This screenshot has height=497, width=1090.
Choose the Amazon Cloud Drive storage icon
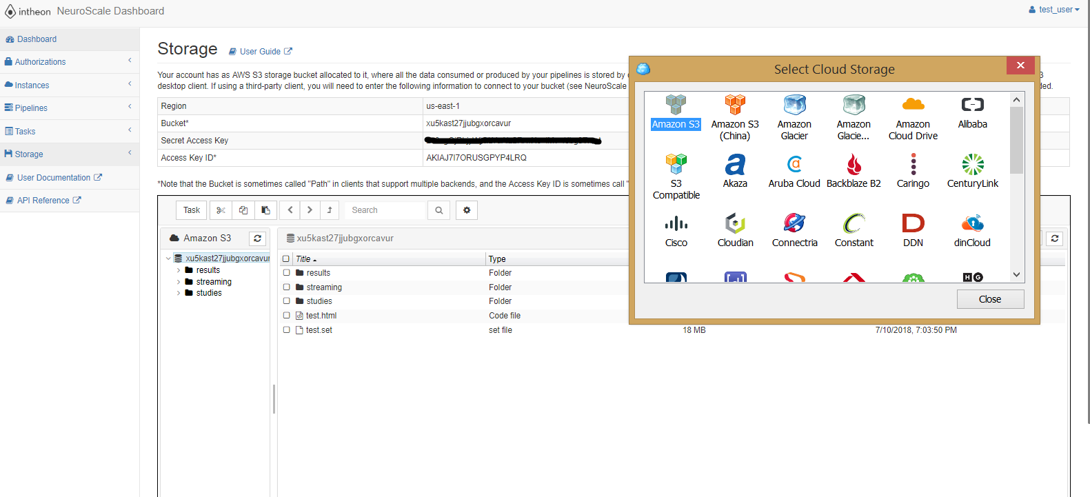point(913,105)
